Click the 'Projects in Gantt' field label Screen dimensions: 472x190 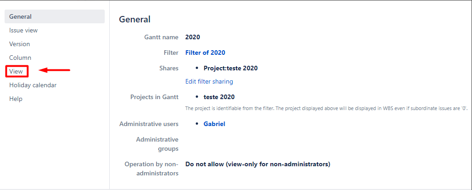(x=154, y=97)
